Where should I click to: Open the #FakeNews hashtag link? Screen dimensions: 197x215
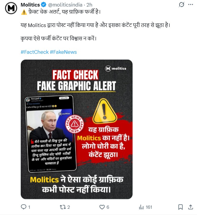coord(63,52)
